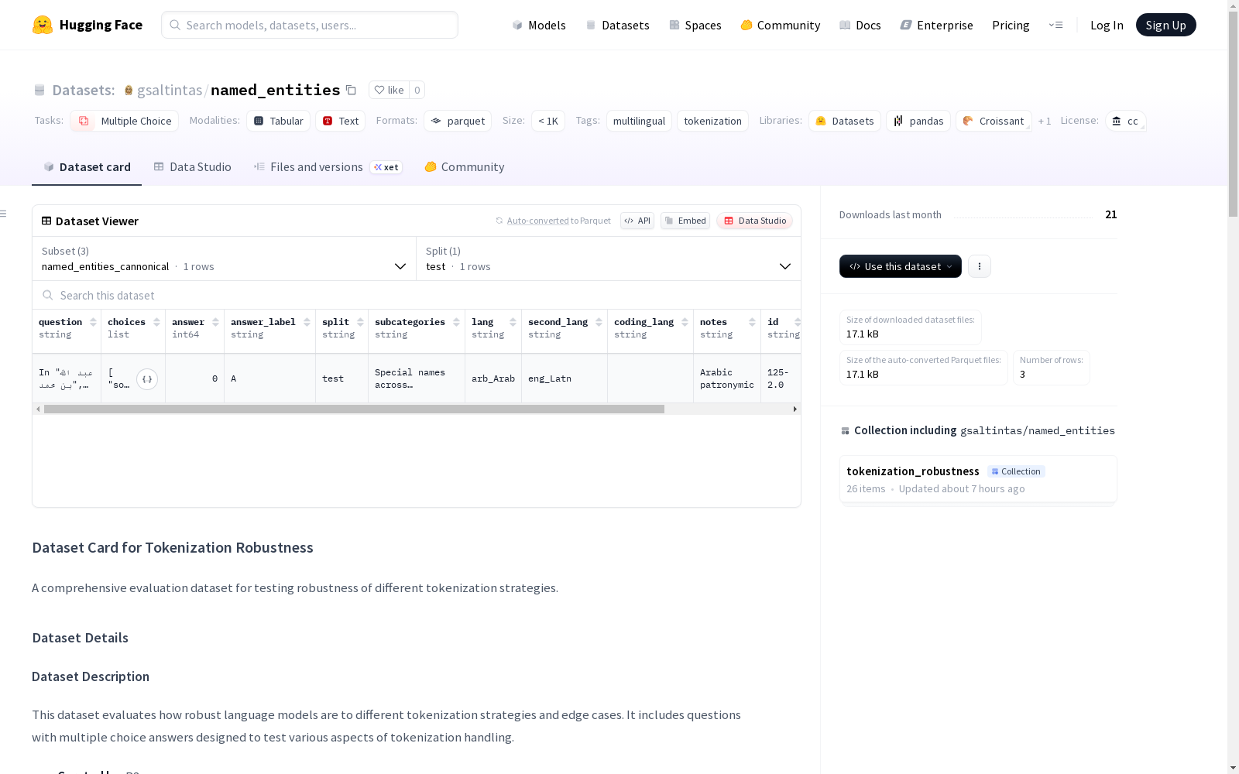Sort the coding_lang column
This screenshot has height=774, width=1239.
(685, 322)
